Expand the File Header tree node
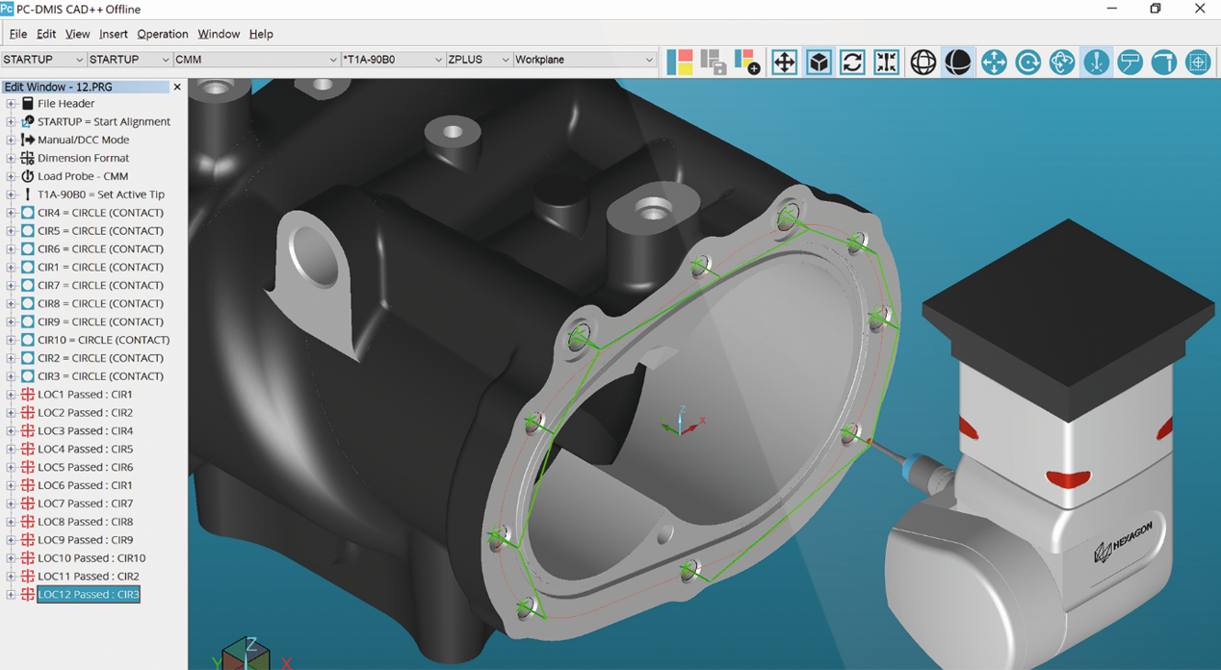The height and width of the screenshot is (670, 1221). coord(11,104)
